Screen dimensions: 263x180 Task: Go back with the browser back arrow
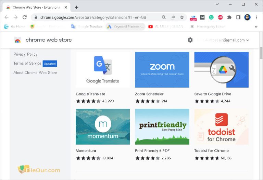pos(7,17)
